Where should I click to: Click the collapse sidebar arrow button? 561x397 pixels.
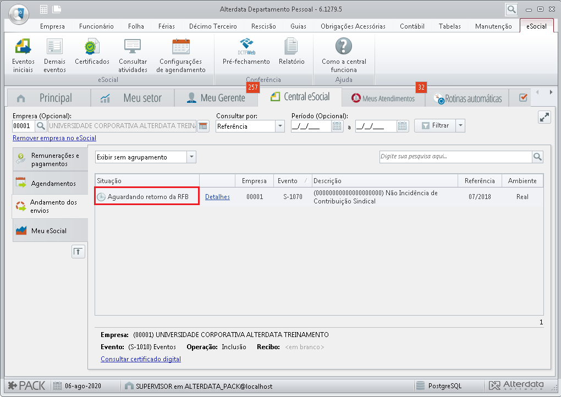(78, 251)
